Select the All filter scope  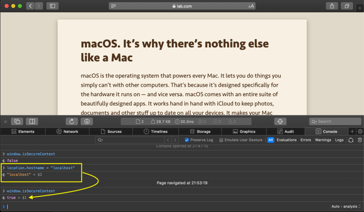(271, 140)
